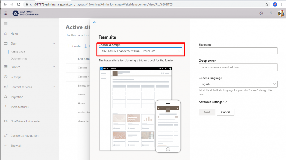Viewport: 286px width, 160px height.
Task: Select Active sites in navigation
Action: (x=18, y=52)
